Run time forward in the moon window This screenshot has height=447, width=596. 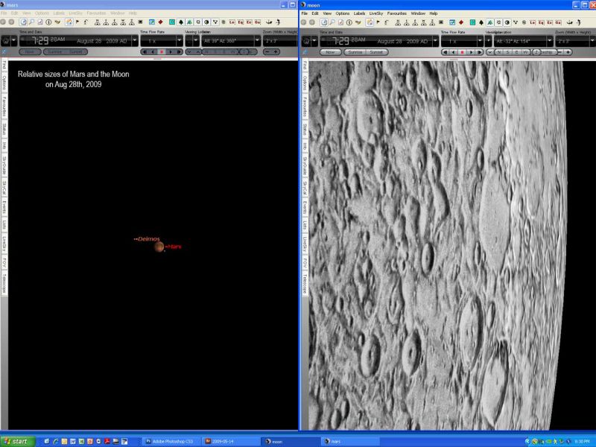point(471,52)
